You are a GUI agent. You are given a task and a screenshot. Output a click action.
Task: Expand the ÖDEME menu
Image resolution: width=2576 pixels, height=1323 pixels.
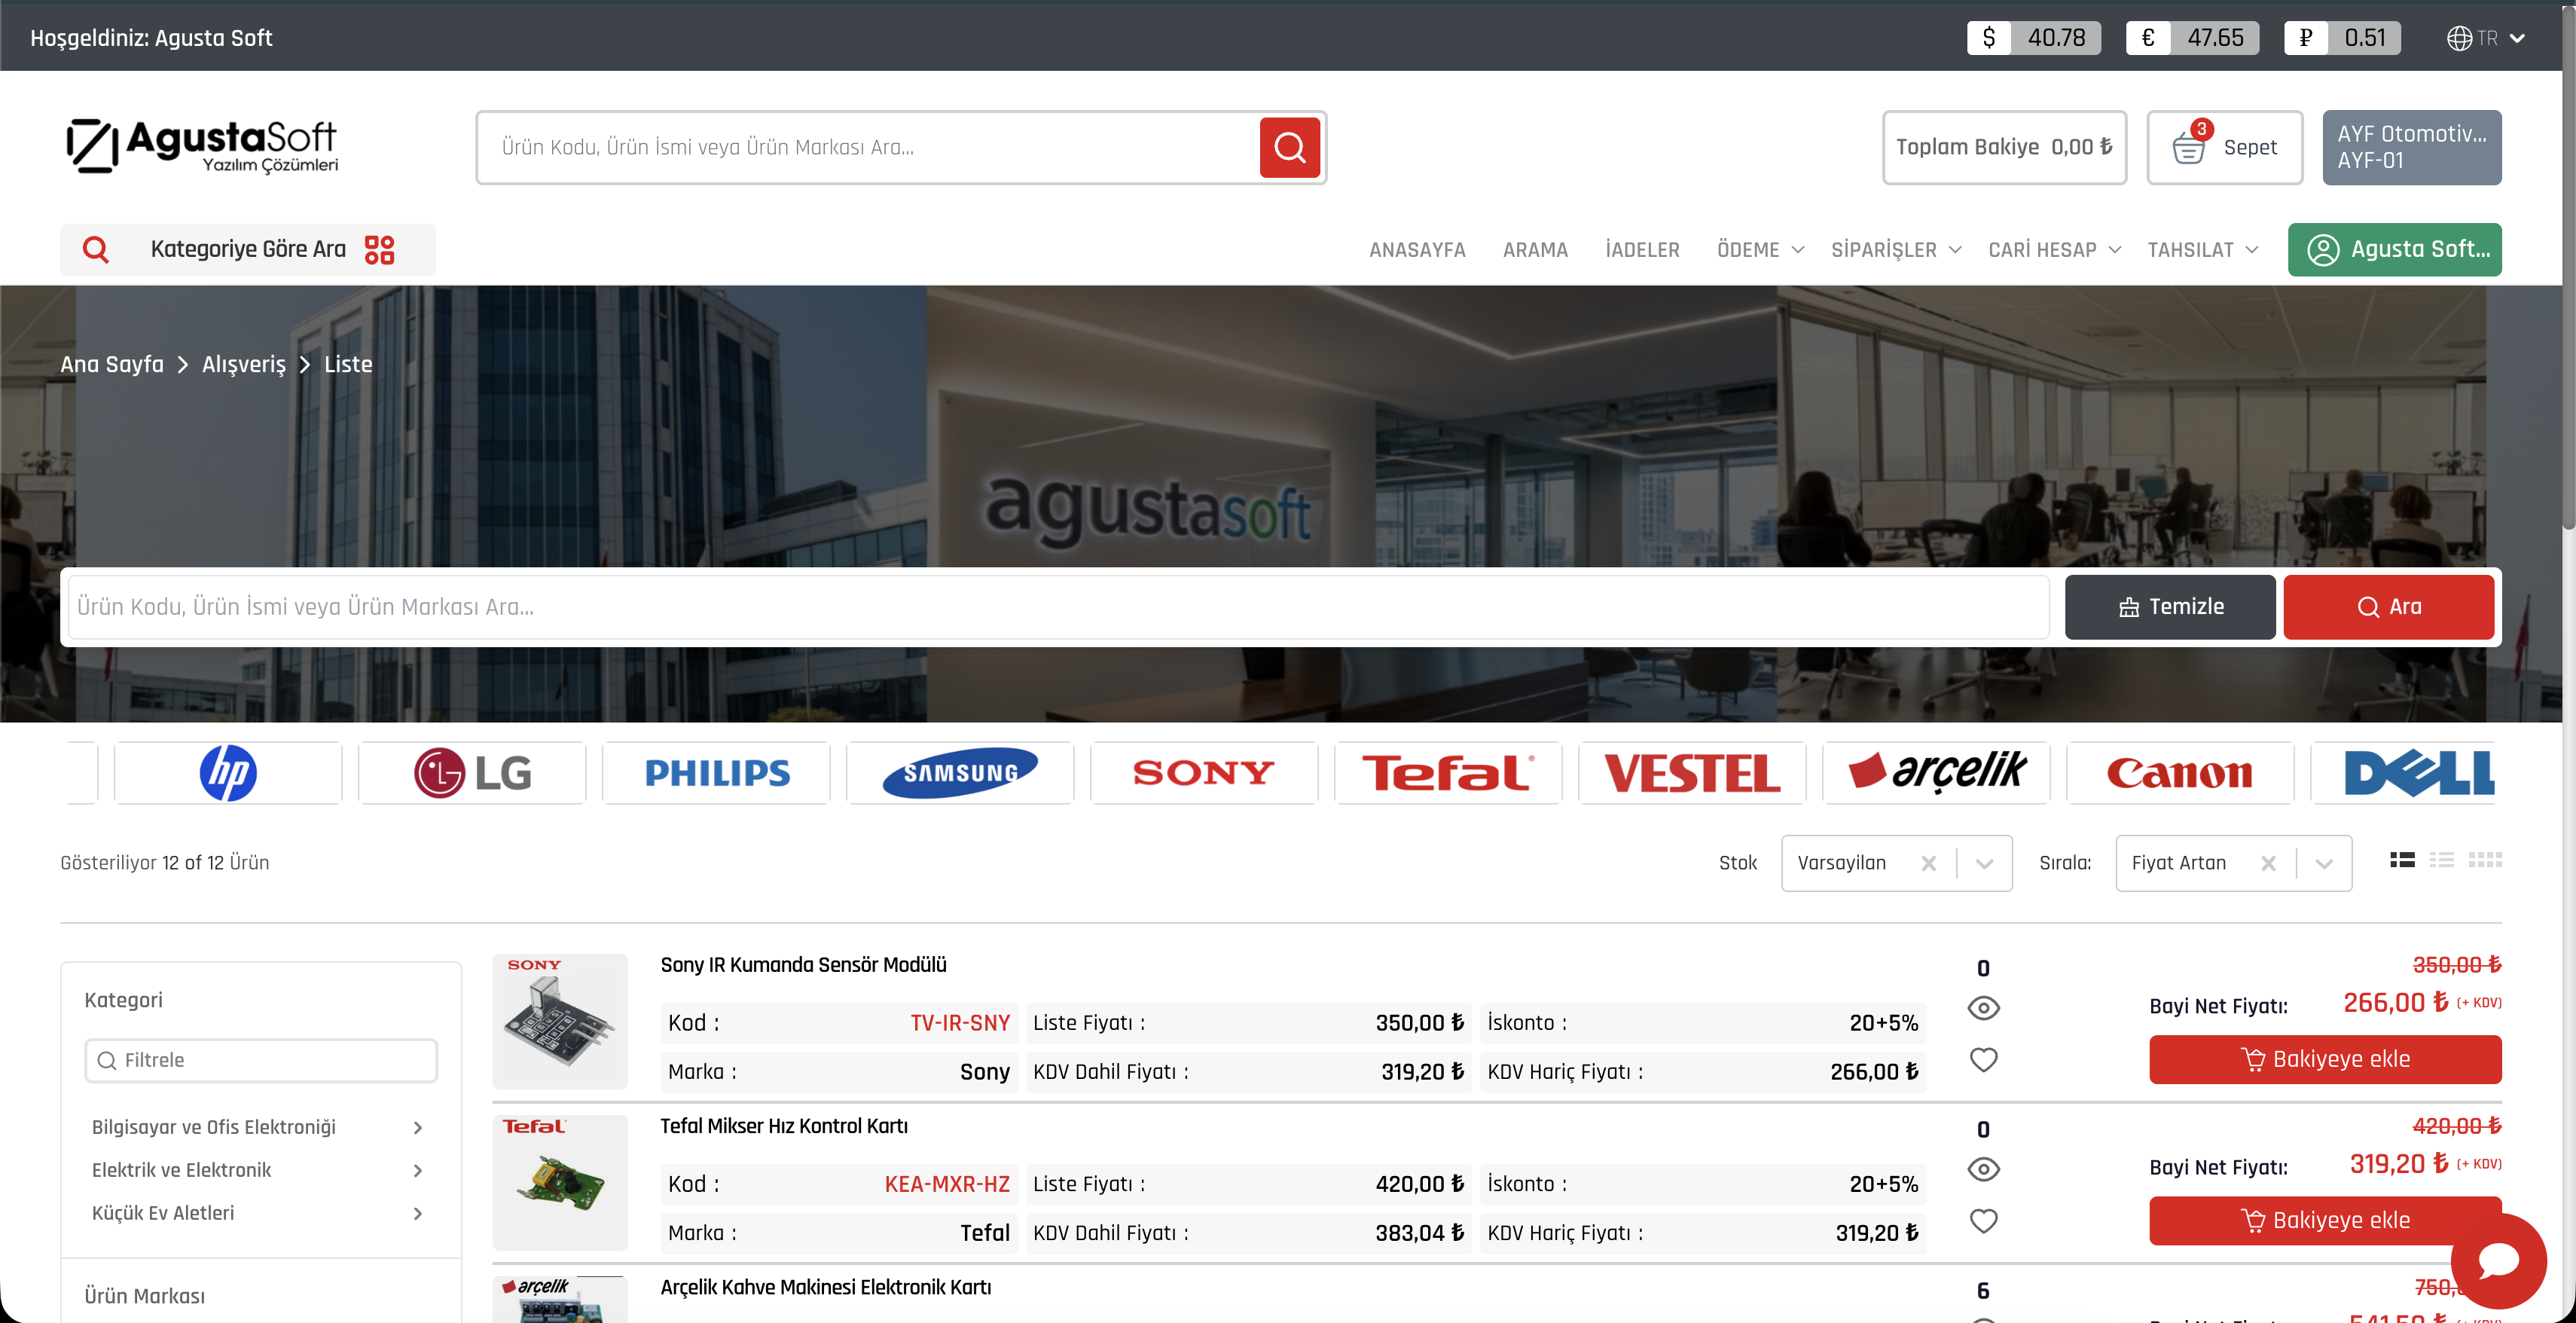(x=1760, y=250)
